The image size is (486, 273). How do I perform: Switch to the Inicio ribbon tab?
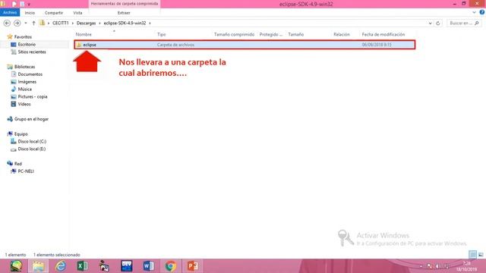(x=30, y=13)
